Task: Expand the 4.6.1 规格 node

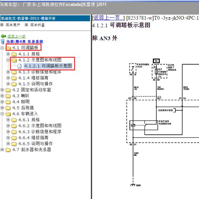Action: [x=8, y=120]
